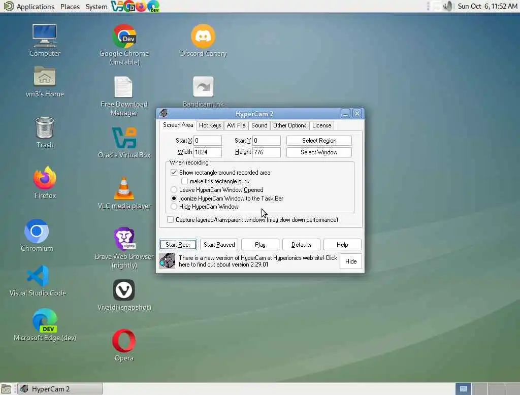The image size is (520, 395).
Task: Click Select Window button
Action: pyautogui.click(x=319, y=152)
